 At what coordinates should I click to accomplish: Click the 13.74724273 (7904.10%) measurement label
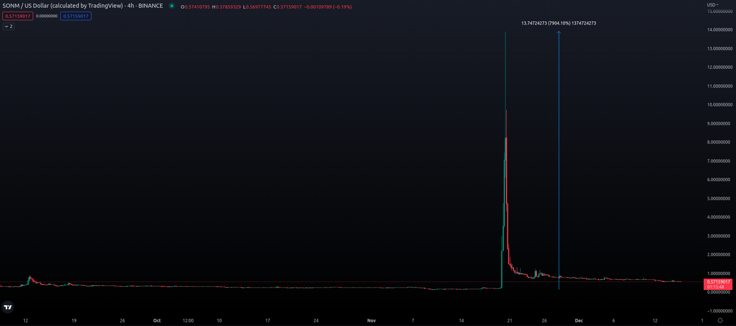(x=558, y=23)
